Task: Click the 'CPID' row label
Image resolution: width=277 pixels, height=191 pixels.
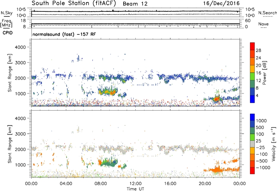Action: point(8,33)
